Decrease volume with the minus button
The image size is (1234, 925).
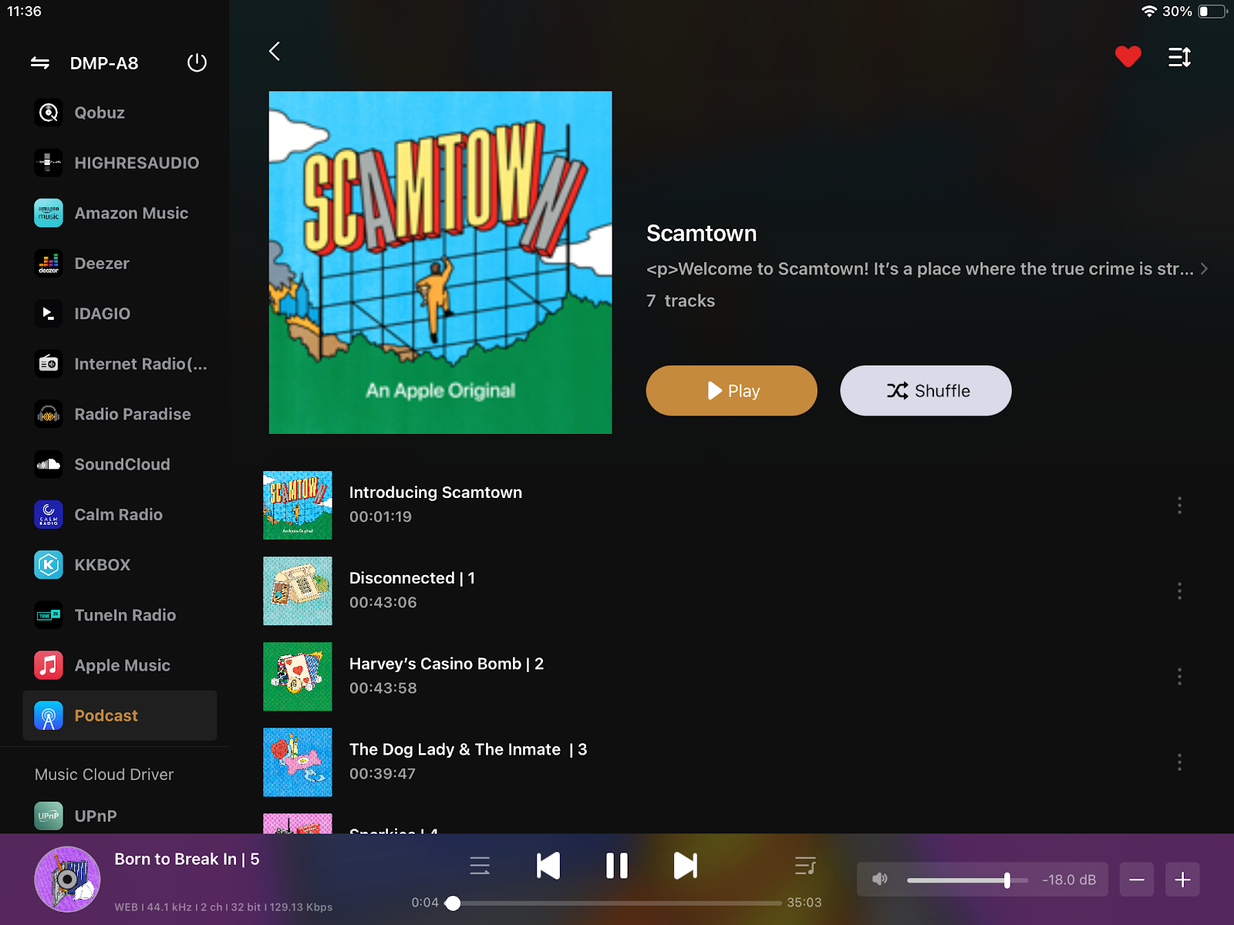(x=1137, y=880)
